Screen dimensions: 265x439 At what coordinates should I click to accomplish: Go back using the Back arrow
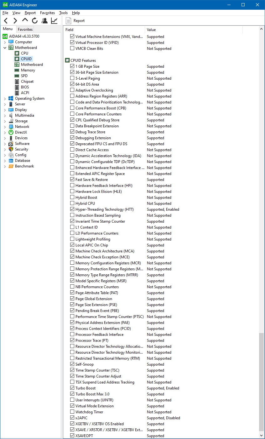(x=6, y=21)
